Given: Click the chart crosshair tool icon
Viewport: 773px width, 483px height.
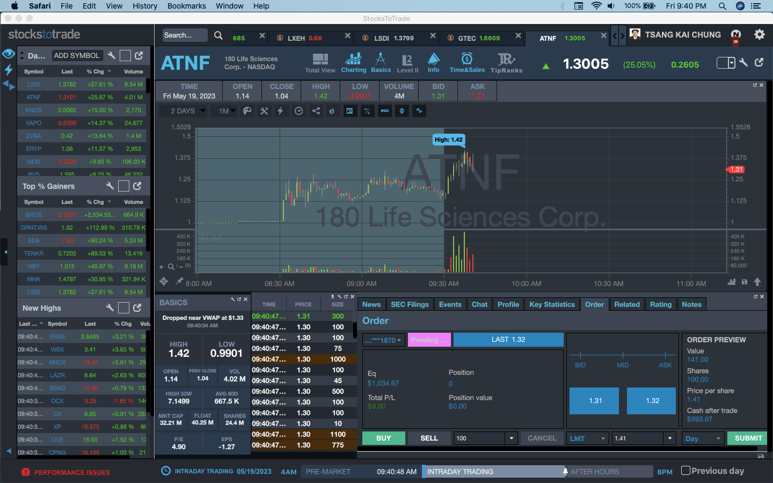Looking at the screenshot, I should [x=164, y=281].
